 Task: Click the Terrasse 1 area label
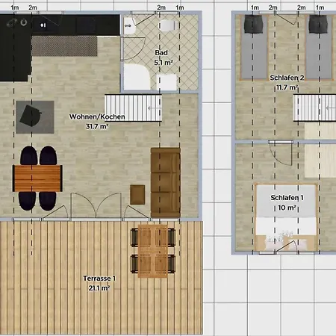pyautogui.click(x=99, y=283)
